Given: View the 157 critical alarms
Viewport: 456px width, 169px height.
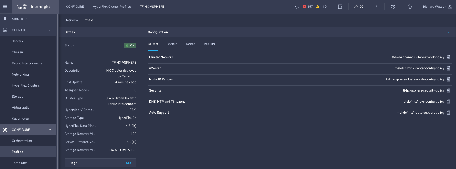Looking at the screenshot, I should 308,7.
